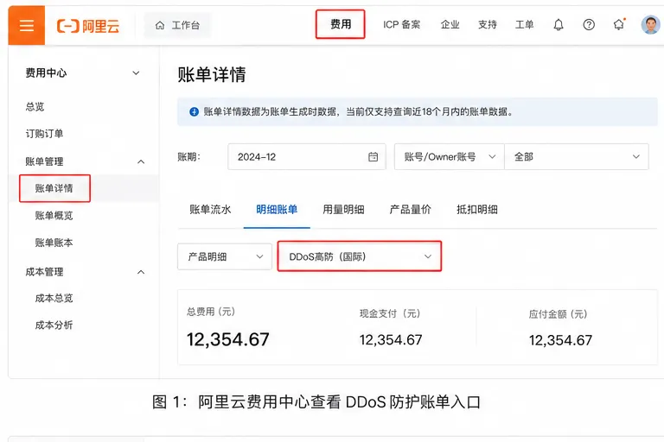664x442 pixels.
Task: Collapse the 成本管理 group chevron
Action: [x=141, y=272]
